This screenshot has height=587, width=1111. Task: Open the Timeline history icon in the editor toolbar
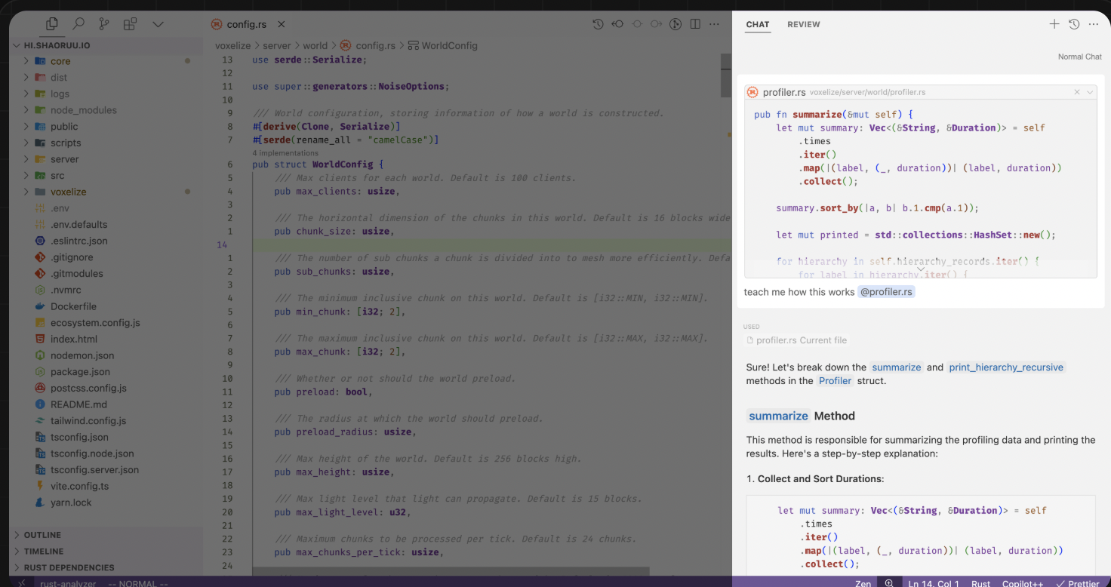tap(599, 23)
